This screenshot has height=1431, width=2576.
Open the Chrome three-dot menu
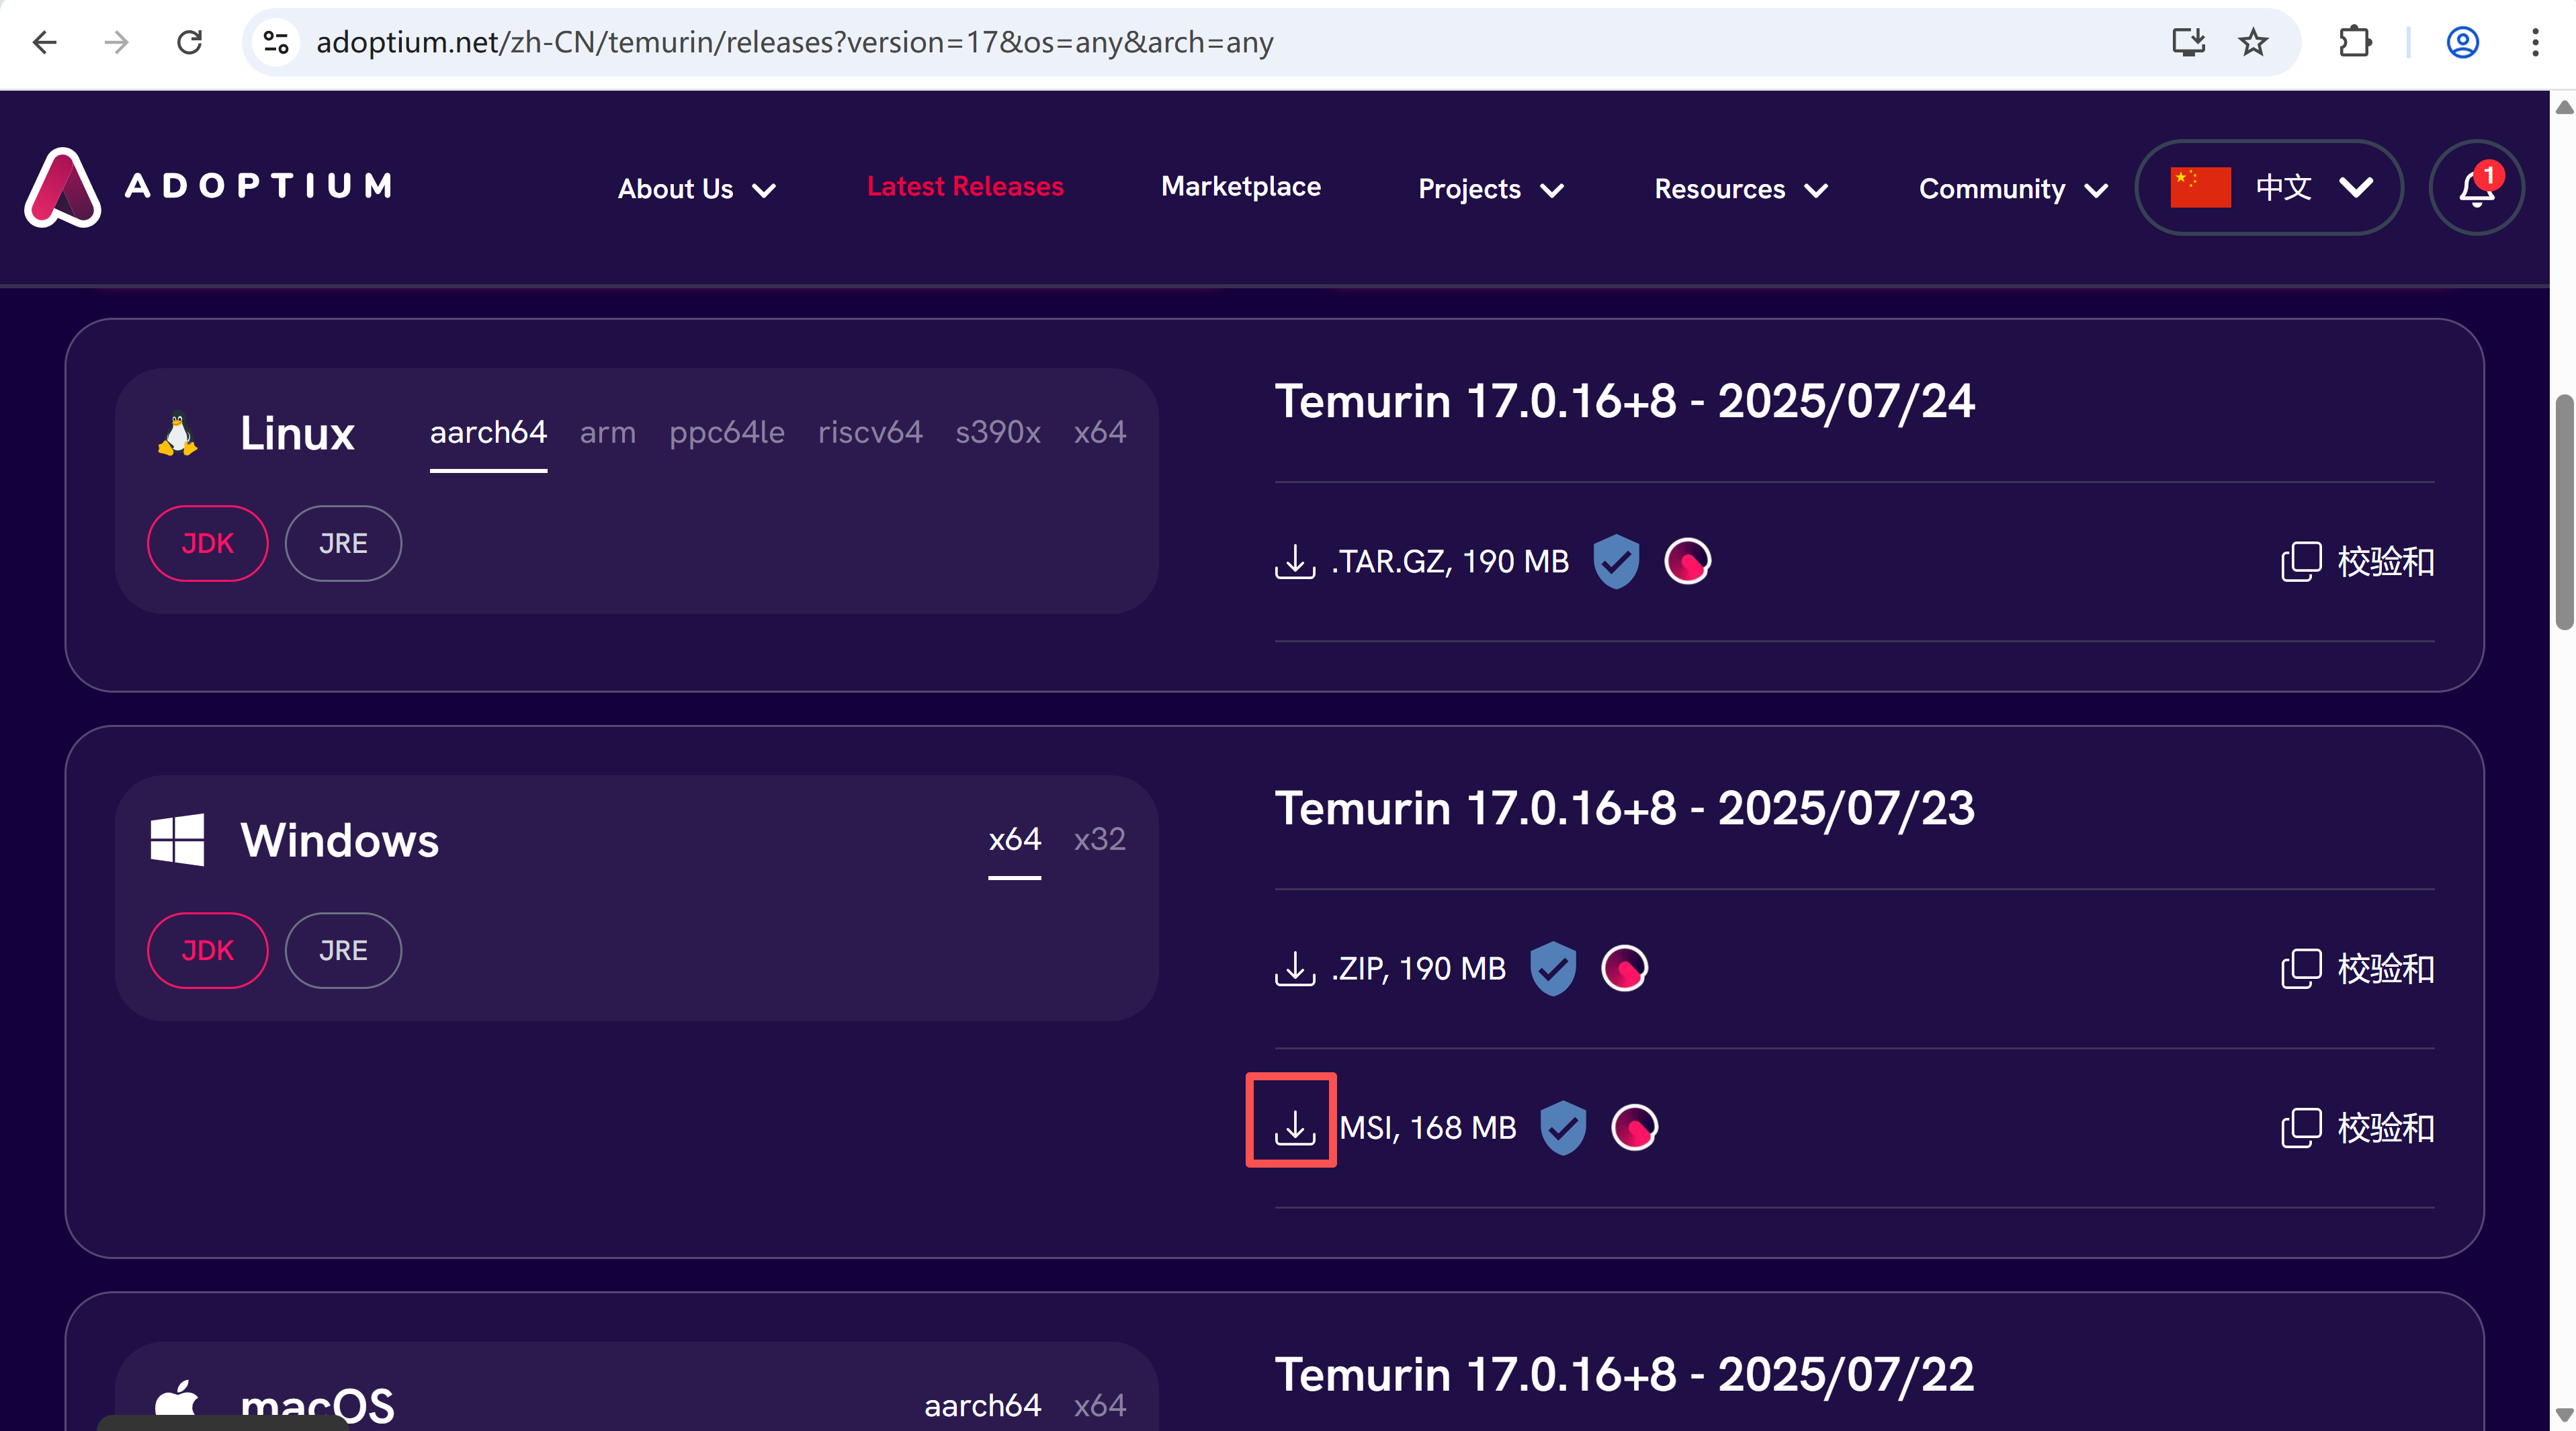click(2535, 42)
